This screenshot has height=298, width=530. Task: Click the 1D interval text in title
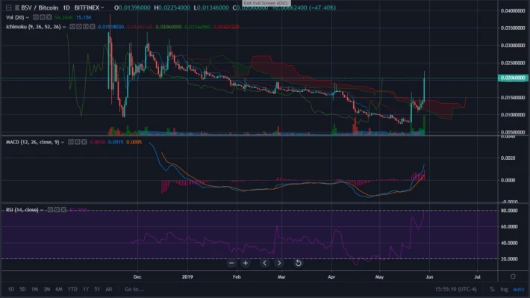tap(66, 7)
